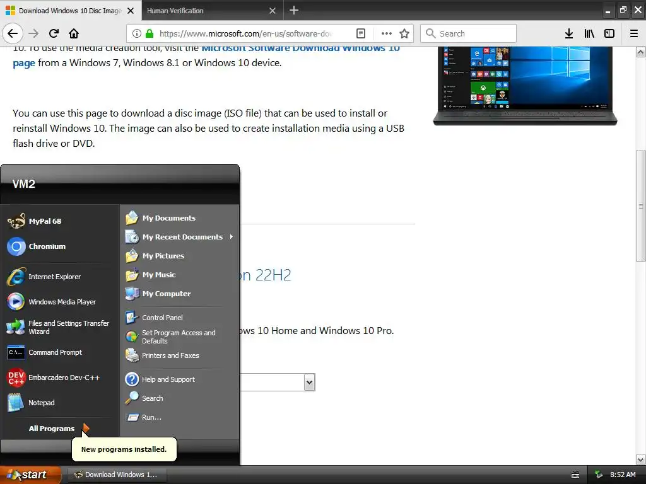Open Help and Support
Screen dimensions: 646x484
tap(179, 379)
